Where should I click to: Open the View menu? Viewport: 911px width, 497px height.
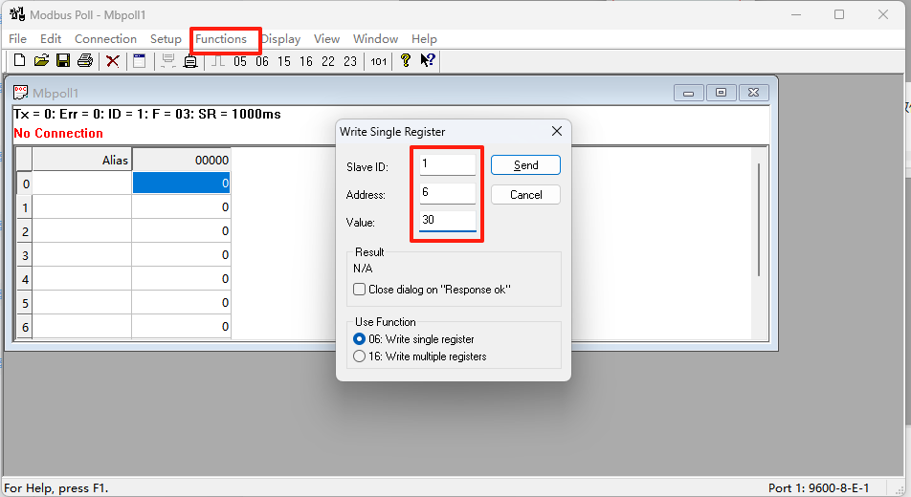tap(326, 39)
